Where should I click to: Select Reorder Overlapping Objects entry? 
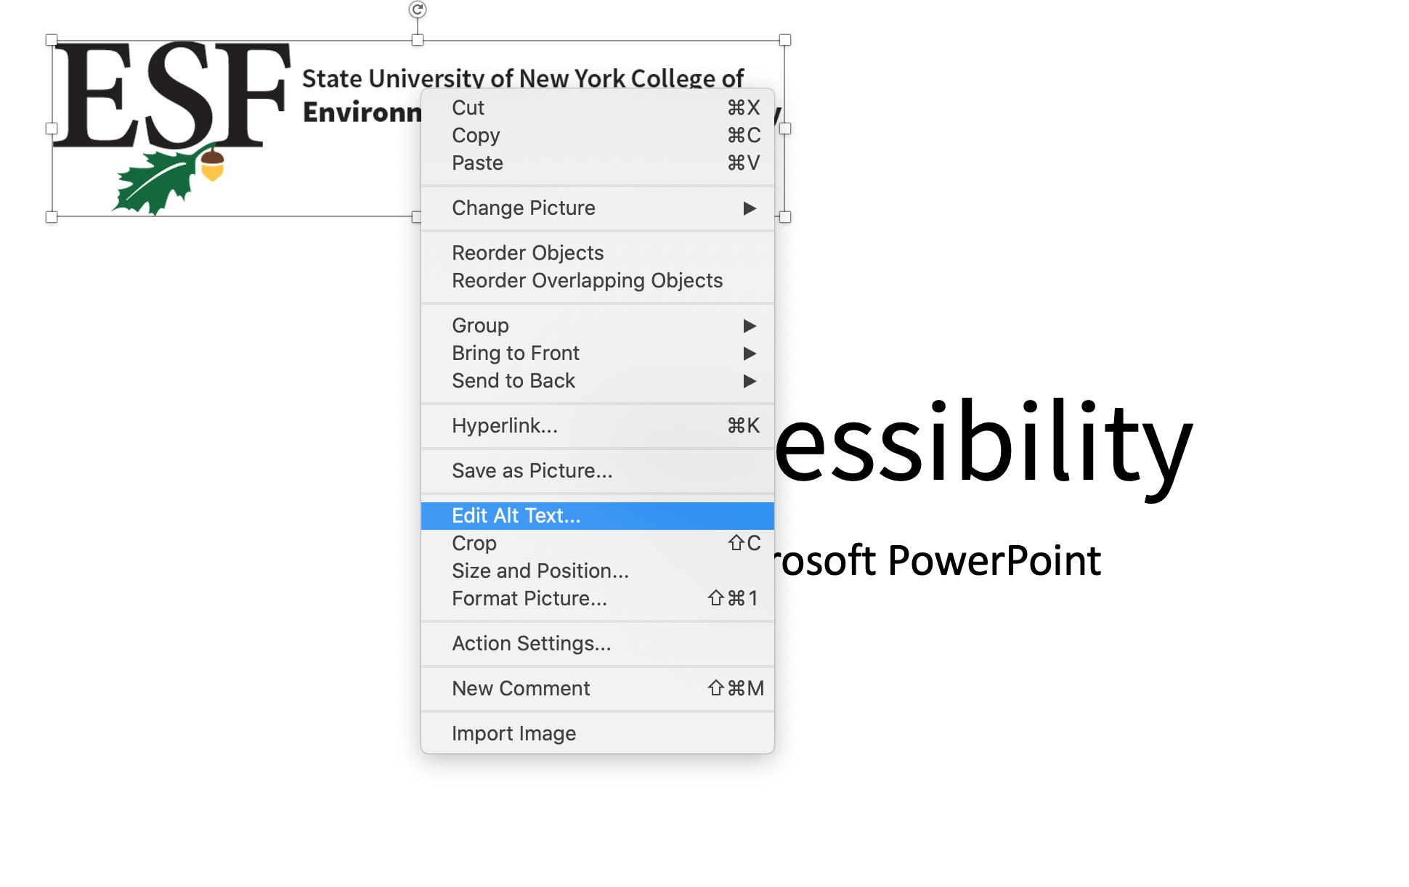pyautogui.click(x=597, y=280)
